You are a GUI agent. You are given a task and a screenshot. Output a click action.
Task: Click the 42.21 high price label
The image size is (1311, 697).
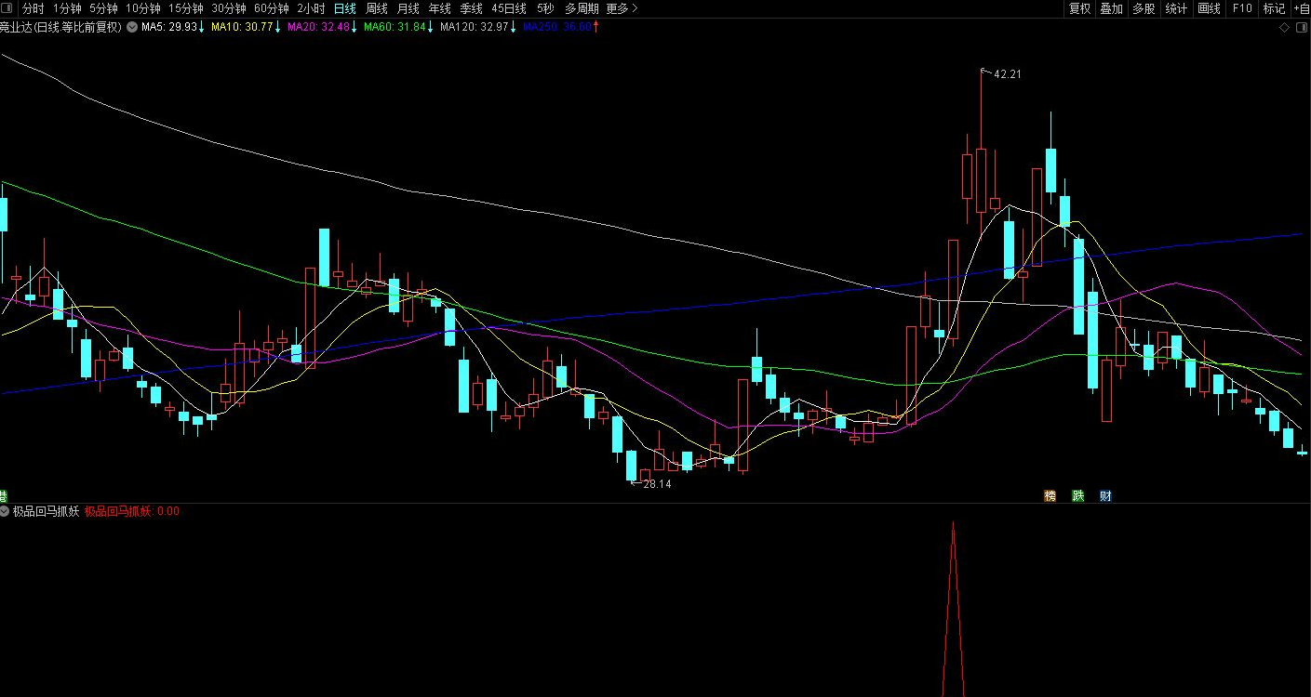coord(1007,74)
